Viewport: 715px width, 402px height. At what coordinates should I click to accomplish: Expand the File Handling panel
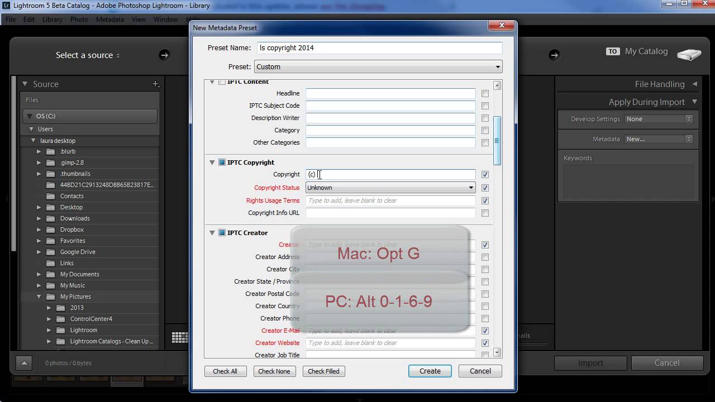pos(694,84)
